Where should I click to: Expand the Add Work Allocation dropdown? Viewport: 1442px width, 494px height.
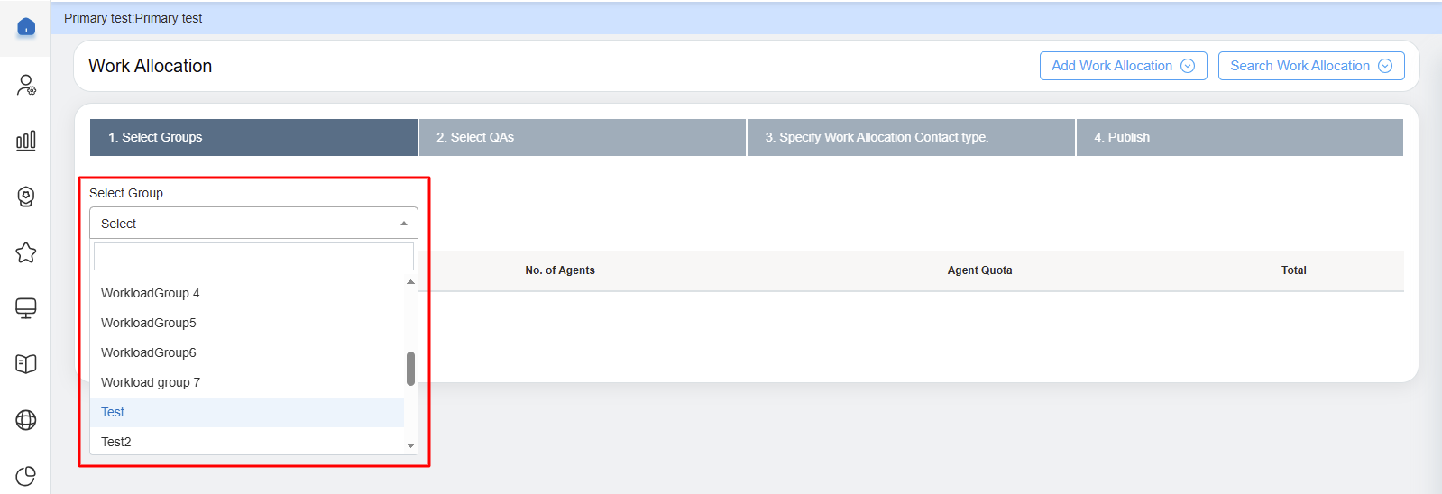(x=1123, y=66)
